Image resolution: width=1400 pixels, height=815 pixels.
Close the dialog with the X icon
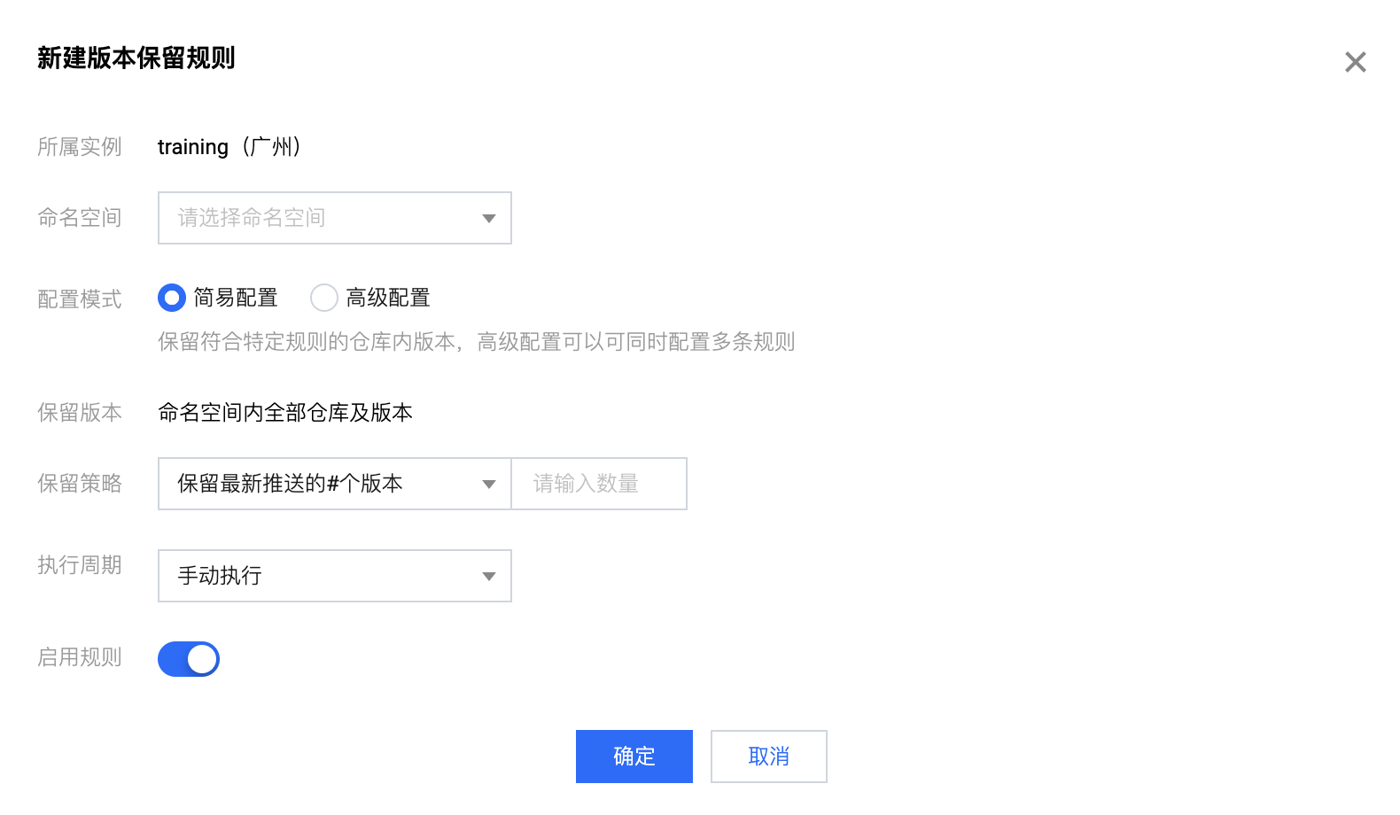pyautogui.click(x=1355, y=62)
